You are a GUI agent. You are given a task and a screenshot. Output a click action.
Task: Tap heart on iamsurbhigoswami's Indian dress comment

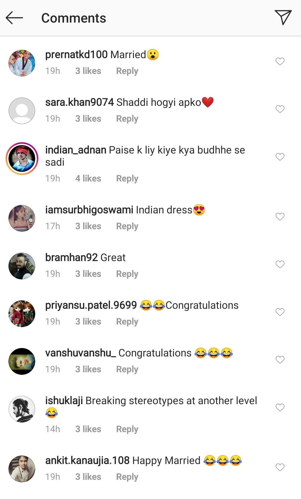tap(280, 216)
